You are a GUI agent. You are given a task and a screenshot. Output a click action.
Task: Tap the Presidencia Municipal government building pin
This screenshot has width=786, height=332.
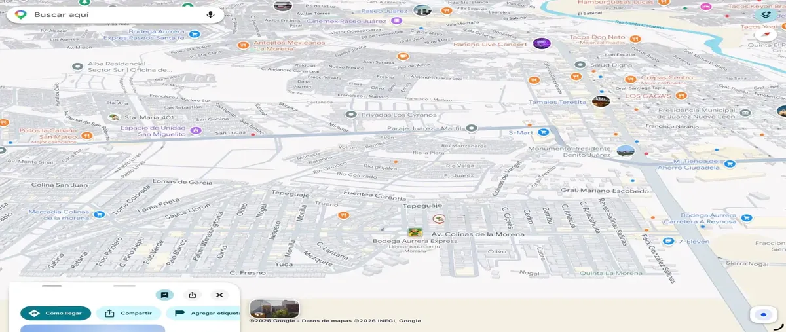(x=746, y=113)
